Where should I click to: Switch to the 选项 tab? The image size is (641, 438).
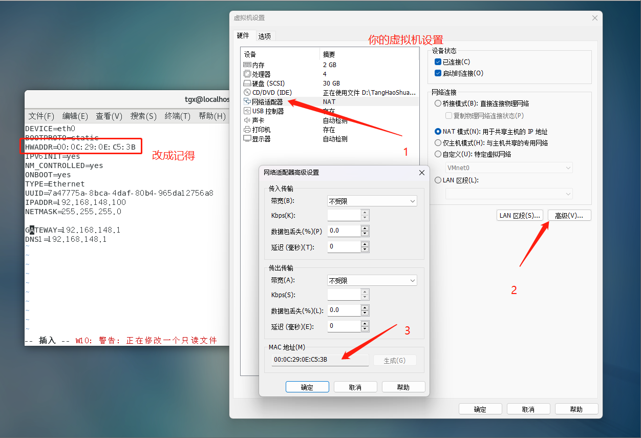pos(265,36)
